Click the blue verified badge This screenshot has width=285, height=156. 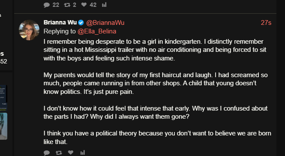[x=81, y=23]
